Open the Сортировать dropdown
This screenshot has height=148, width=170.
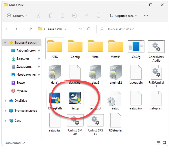coord(123,16)
